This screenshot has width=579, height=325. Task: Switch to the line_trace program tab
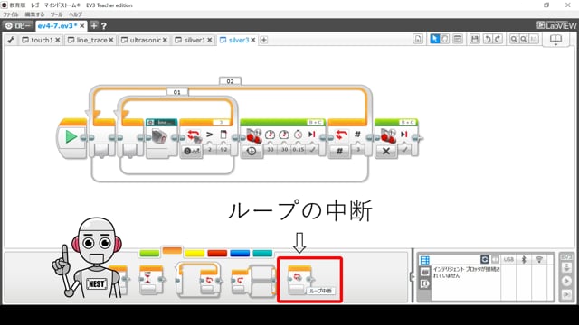coord(91,40)
